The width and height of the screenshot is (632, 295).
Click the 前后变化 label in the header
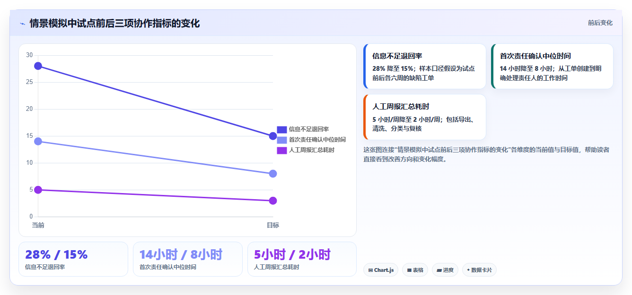(x=600, y=23)
